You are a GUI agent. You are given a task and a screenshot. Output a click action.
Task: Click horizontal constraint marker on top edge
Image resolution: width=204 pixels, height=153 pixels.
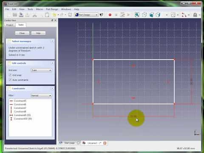[133, 65]
